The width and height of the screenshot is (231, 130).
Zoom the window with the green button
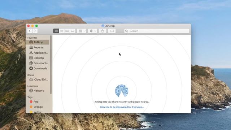tap(36, 26)
